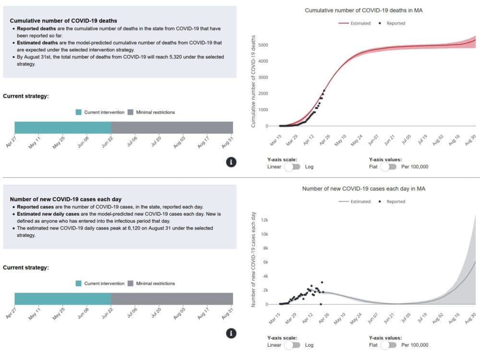Click highest reported dot on daily cases chart
The image size is (480, 354).
(x=322, y=282)
